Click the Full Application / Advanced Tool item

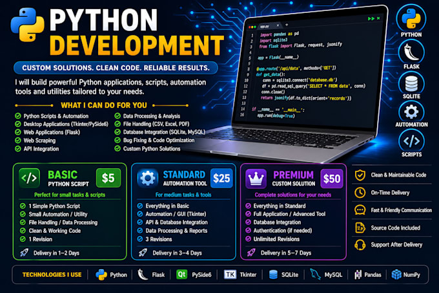[289, 214]
